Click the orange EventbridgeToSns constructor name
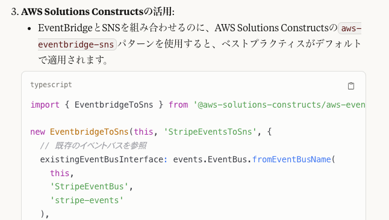 coord(89,132)
